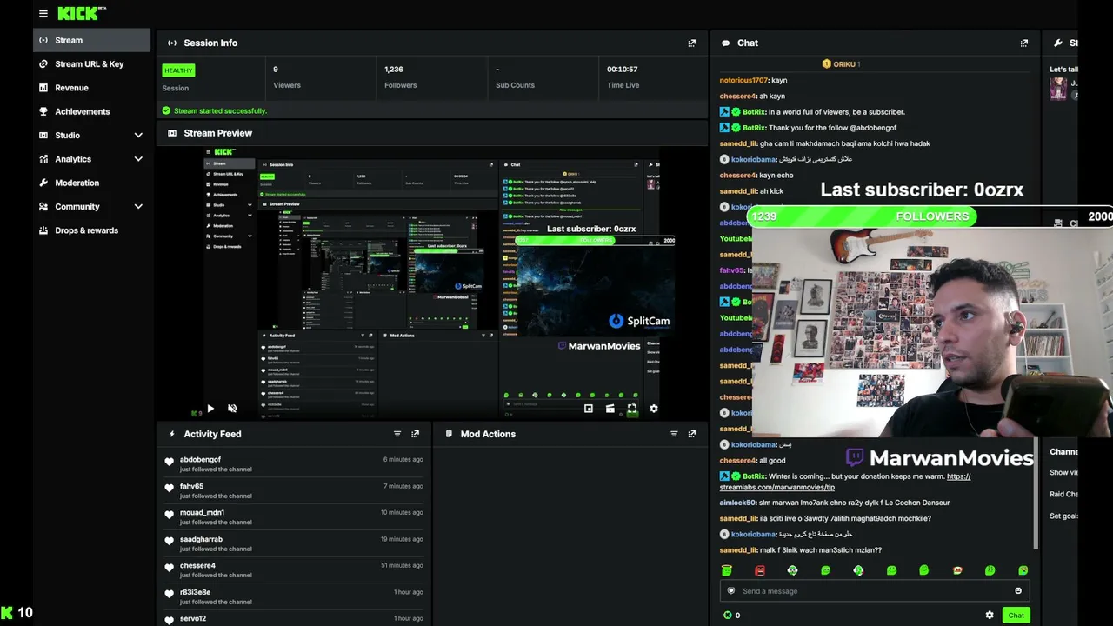
Task: Click the ORIKU pinned badge in chat
Action: point(841,64)
